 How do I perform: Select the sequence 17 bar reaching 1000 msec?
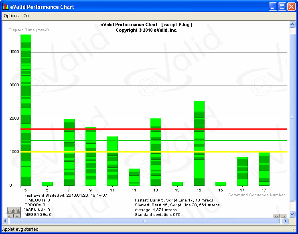tap(264, 169)
